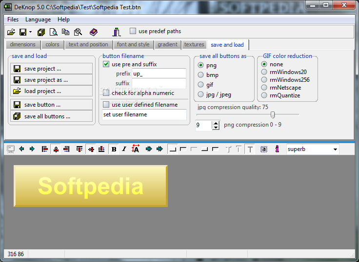The image size is (359, 262).
Task: Open the Language menu
Action: click(38, 19)
